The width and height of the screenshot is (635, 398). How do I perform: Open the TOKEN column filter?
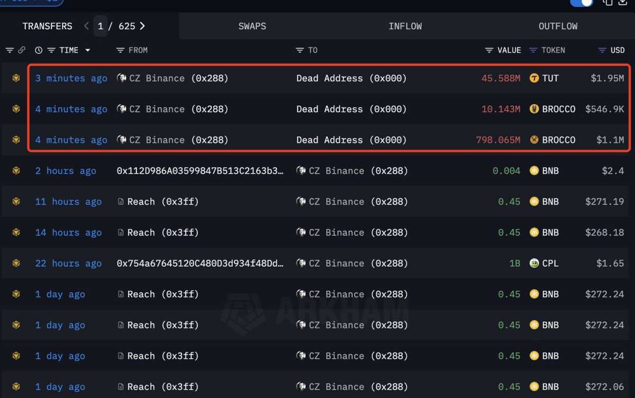[533, 50]
